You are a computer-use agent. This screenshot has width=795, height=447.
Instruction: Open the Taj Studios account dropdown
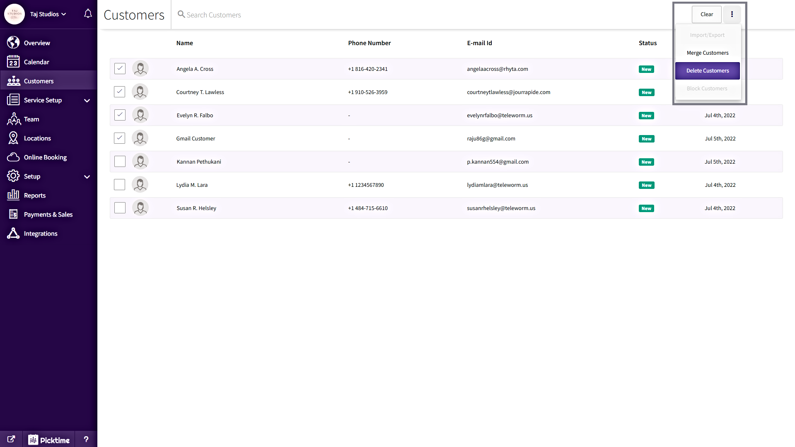coord(48,14)
